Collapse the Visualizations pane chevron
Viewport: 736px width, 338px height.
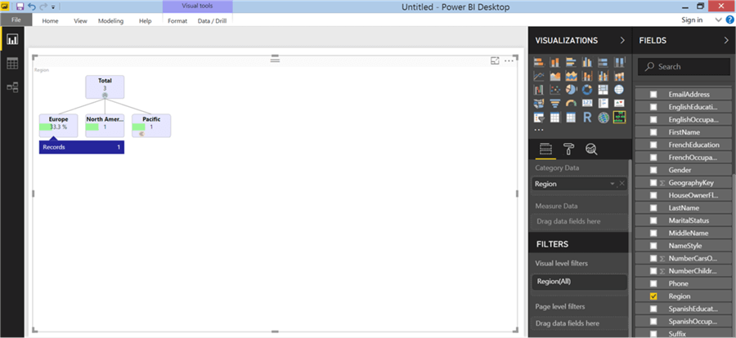click(623, 40)
